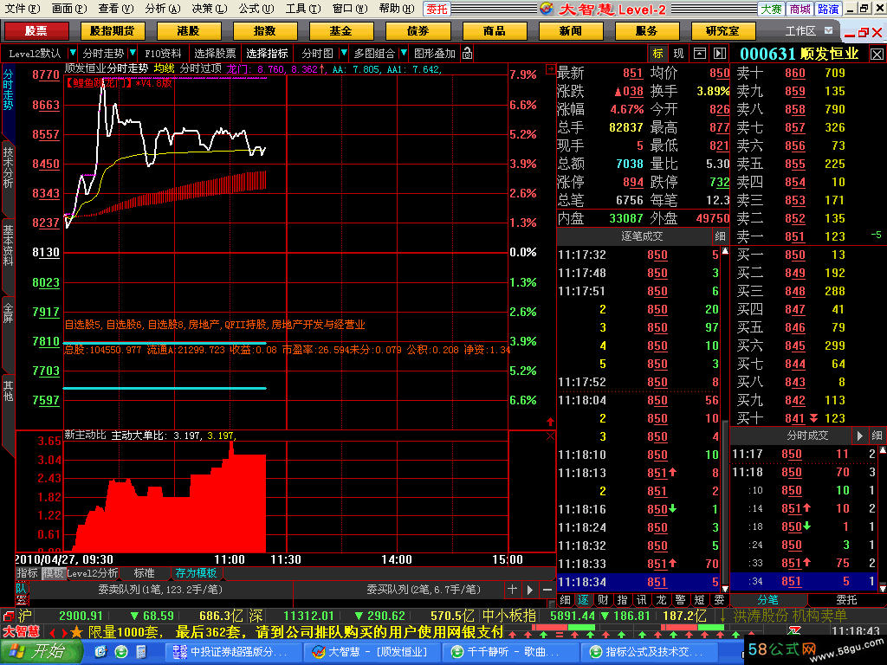Click the 商城 button
The height and width of the screenshot is (665, 887).
pyautogui.click(x=800, y=9)
